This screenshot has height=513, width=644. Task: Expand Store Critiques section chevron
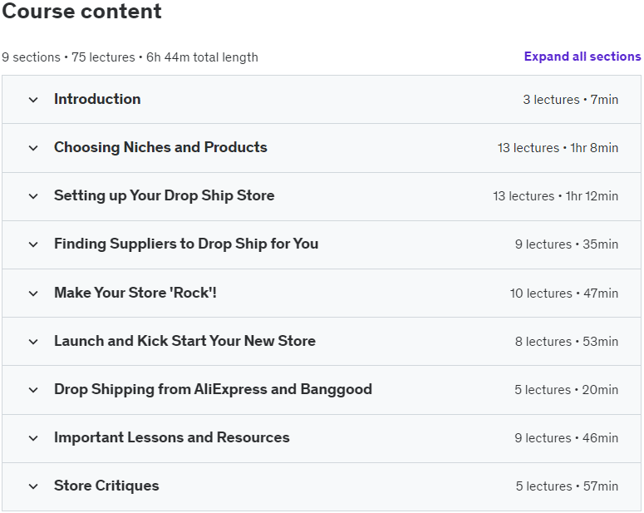[33, 486]
